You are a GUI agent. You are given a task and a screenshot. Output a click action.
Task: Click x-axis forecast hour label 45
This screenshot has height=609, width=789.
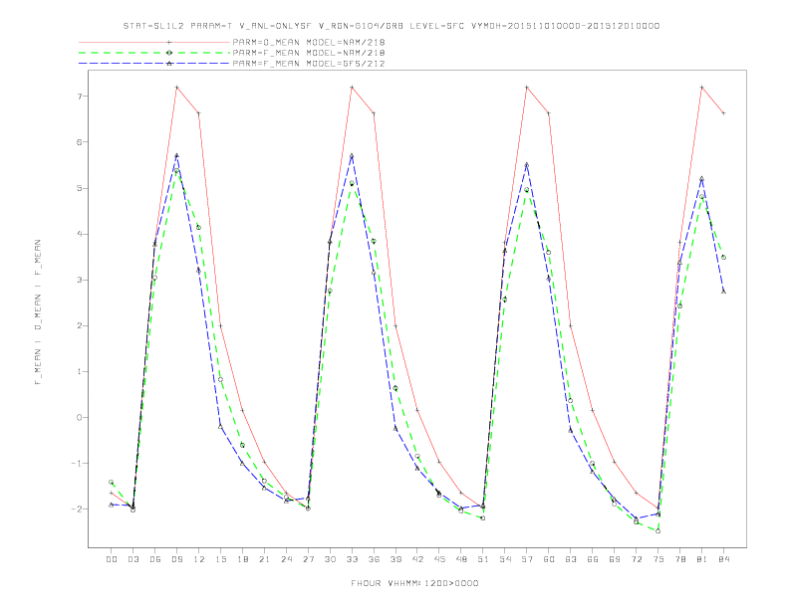(439, 559)
